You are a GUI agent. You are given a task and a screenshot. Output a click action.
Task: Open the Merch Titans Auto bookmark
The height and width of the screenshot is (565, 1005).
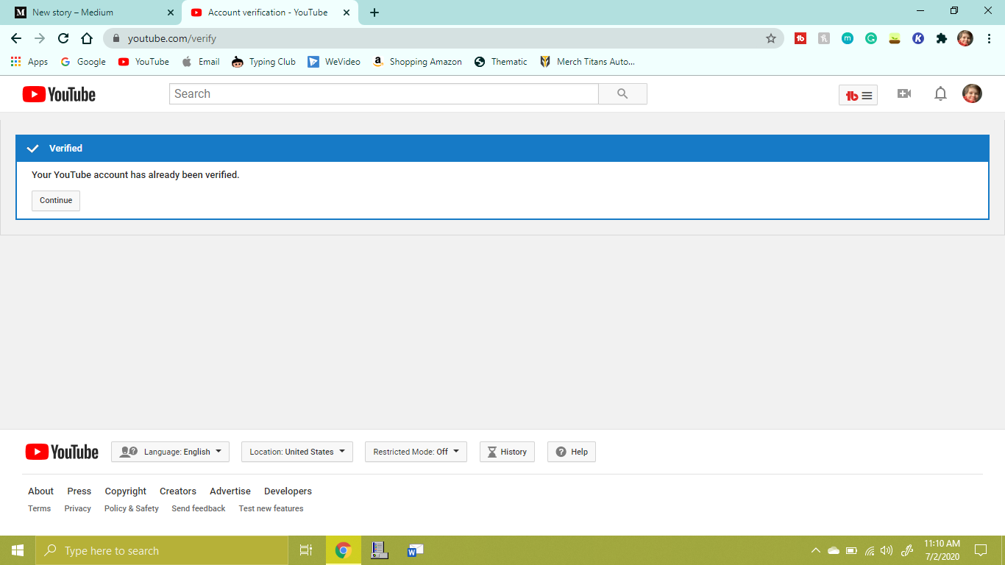pyautogui.click(x=586, y=62)
